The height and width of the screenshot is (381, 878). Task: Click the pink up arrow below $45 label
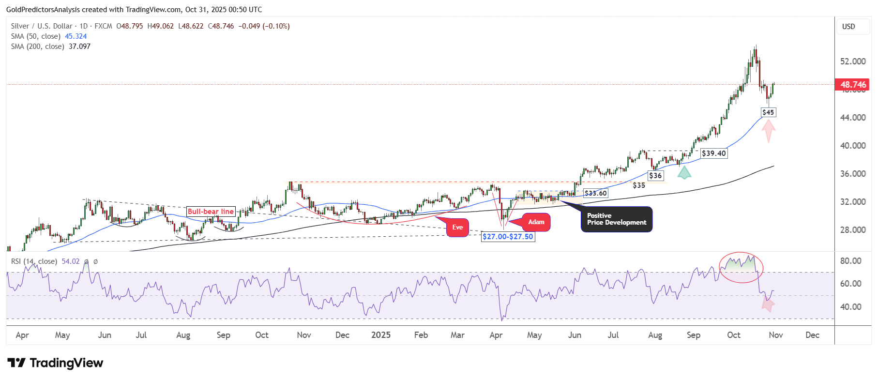pos(768,131)
